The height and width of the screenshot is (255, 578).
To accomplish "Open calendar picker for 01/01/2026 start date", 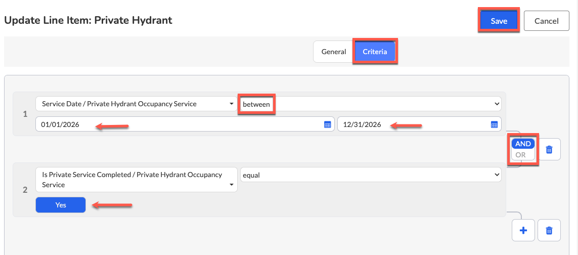I will 327,125.
